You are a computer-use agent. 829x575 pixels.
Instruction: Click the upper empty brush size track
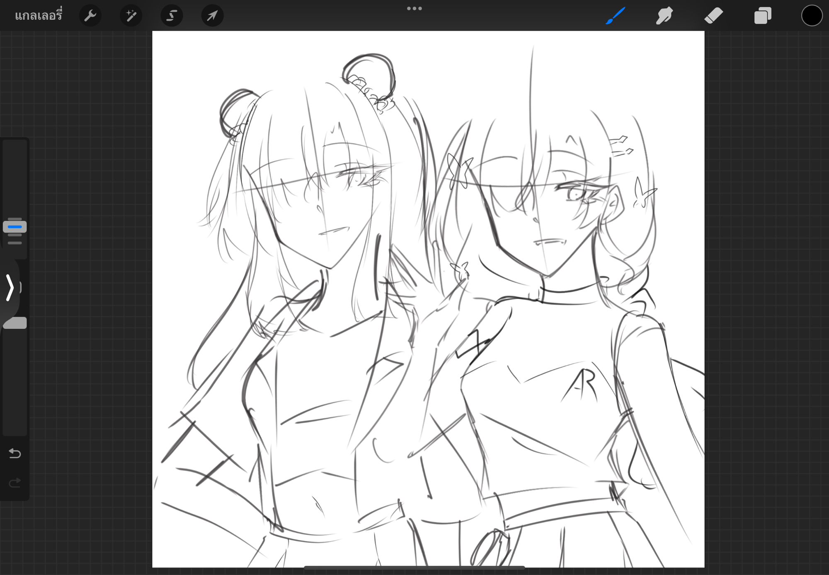pos(15,178)
